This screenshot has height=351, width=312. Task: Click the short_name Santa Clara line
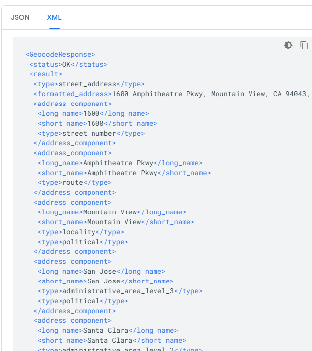(112, 340)
